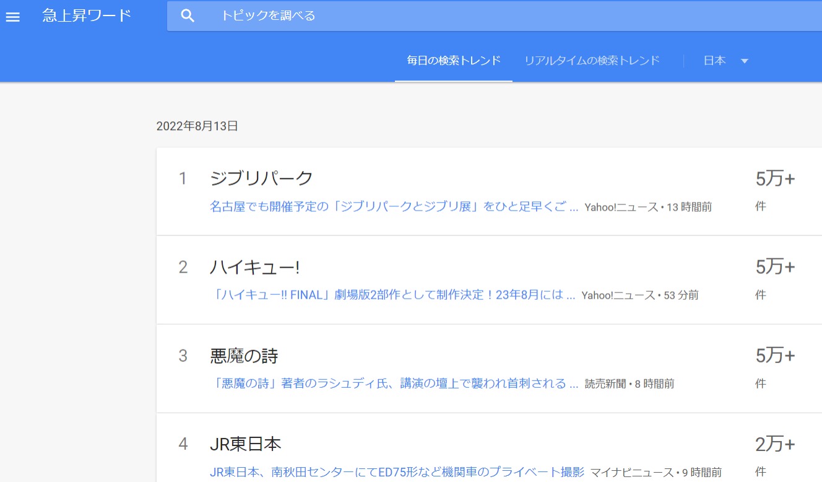Expand the JR東日本 trend row
The height and width of the screenshot is (482, 822).
pos(489,447)
